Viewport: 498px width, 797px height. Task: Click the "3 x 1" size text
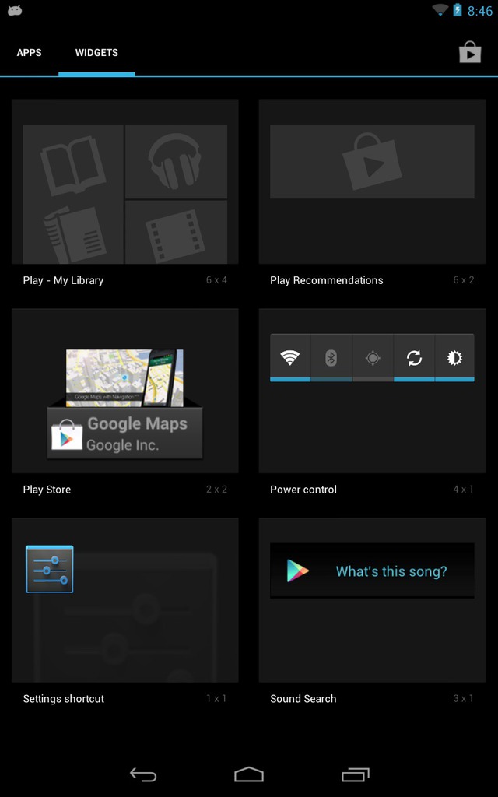(464, 698)
